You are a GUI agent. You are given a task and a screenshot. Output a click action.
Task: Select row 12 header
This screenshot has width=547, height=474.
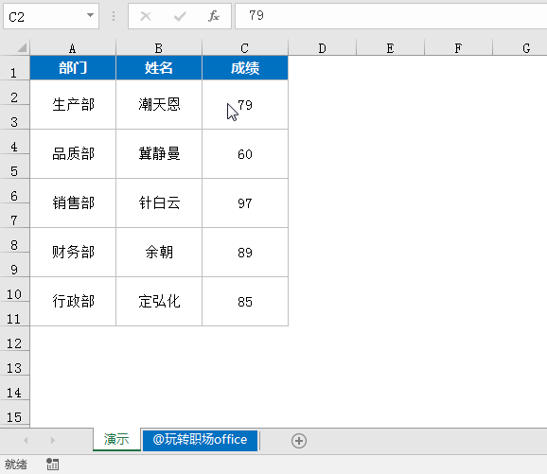point(14,339)
